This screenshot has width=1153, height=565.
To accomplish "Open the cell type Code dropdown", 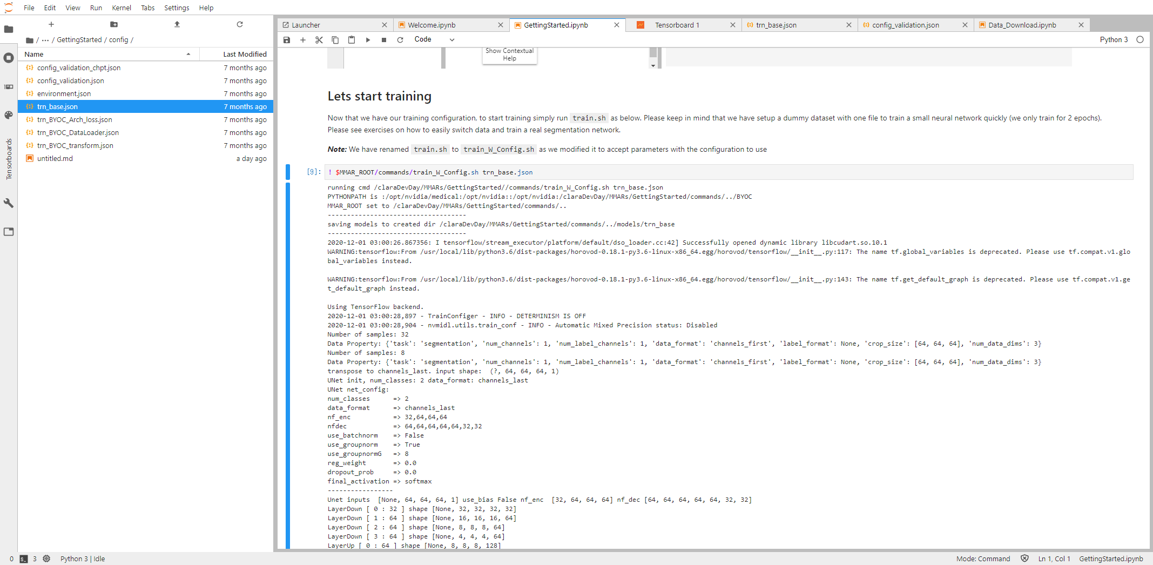I will point(434,39).
